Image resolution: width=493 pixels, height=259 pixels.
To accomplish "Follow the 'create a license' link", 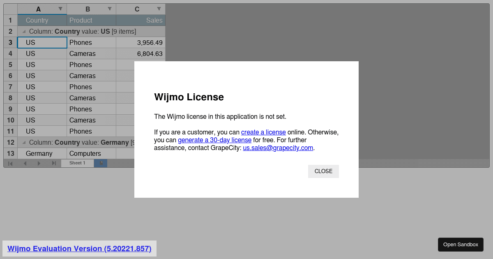I will tap(263, 132).
